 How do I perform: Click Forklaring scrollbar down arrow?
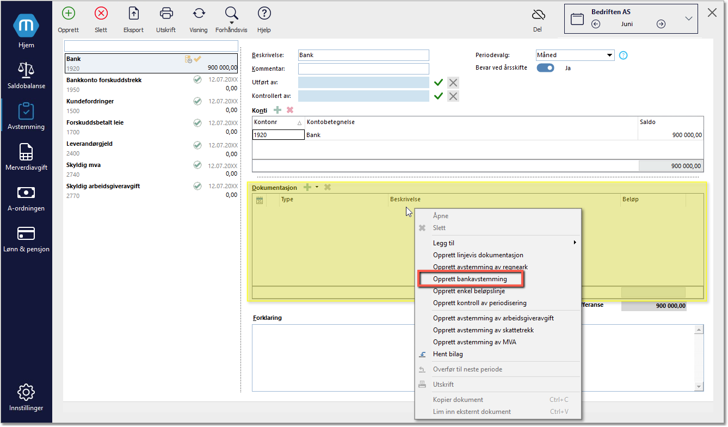point(699,386)
